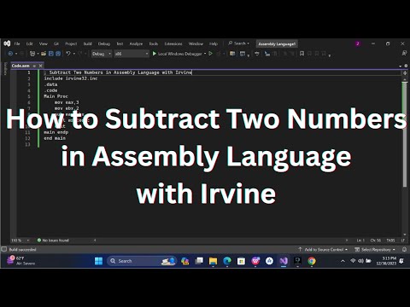
Task: Click Visual Studio icon on taskbar
Action: click(x=284, y=261)
